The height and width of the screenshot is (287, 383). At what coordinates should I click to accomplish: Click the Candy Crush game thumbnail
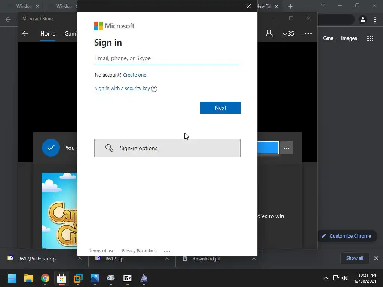pyautogui.click(x=59, y=210)
